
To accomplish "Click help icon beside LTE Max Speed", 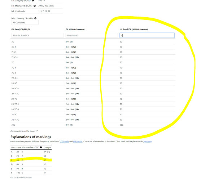I will click(x=35, y=6).
